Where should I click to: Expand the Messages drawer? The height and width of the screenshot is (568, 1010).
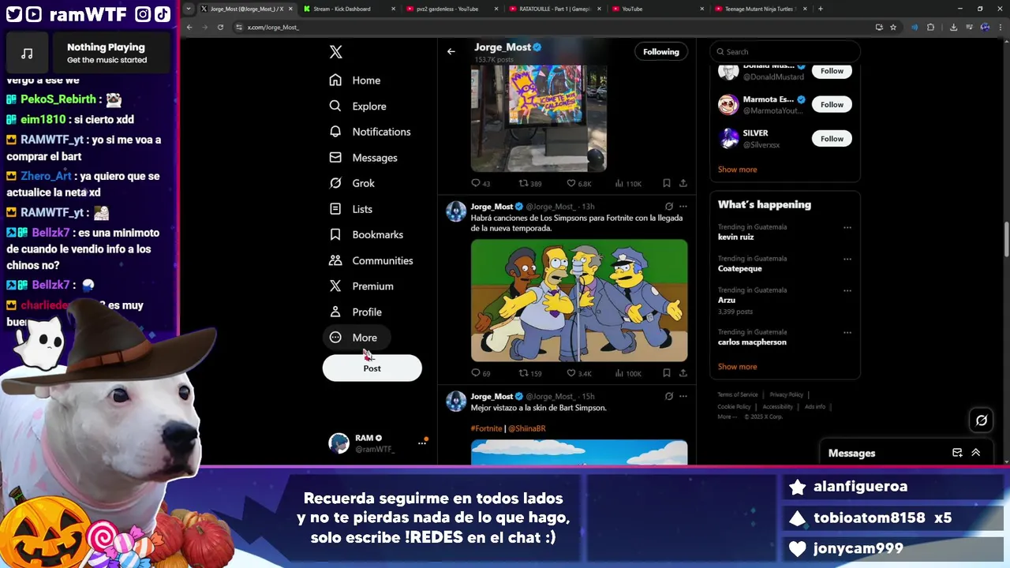(x=976, y=453)
